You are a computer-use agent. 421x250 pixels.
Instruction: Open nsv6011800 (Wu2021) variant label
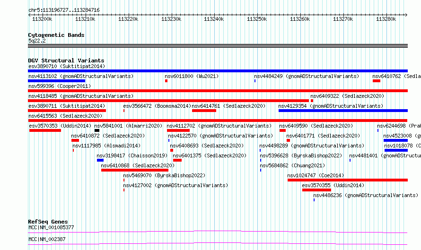[192, 76]
